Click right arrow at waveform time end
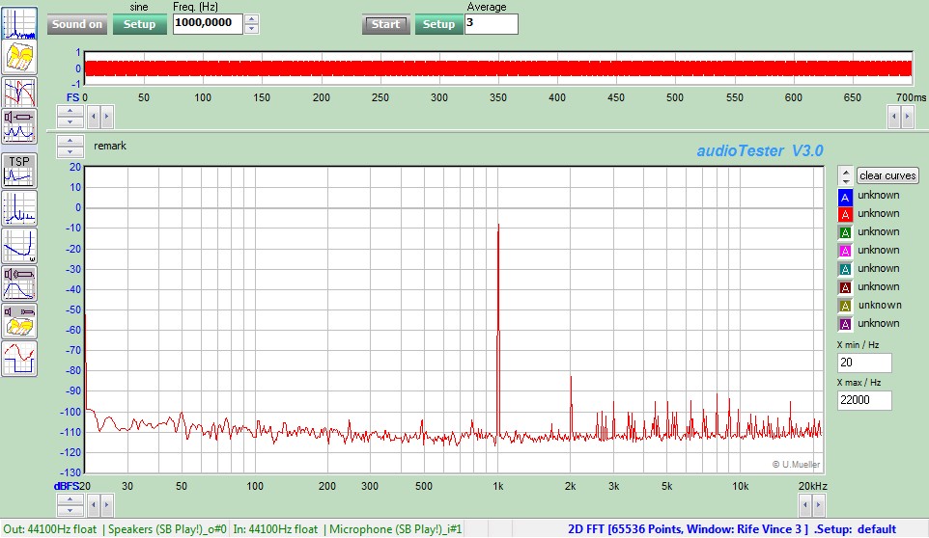Viewport: 929px width, 538px height. [907, 117]
